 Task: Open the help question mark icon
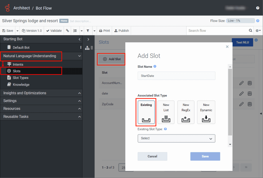click(258, 8)
